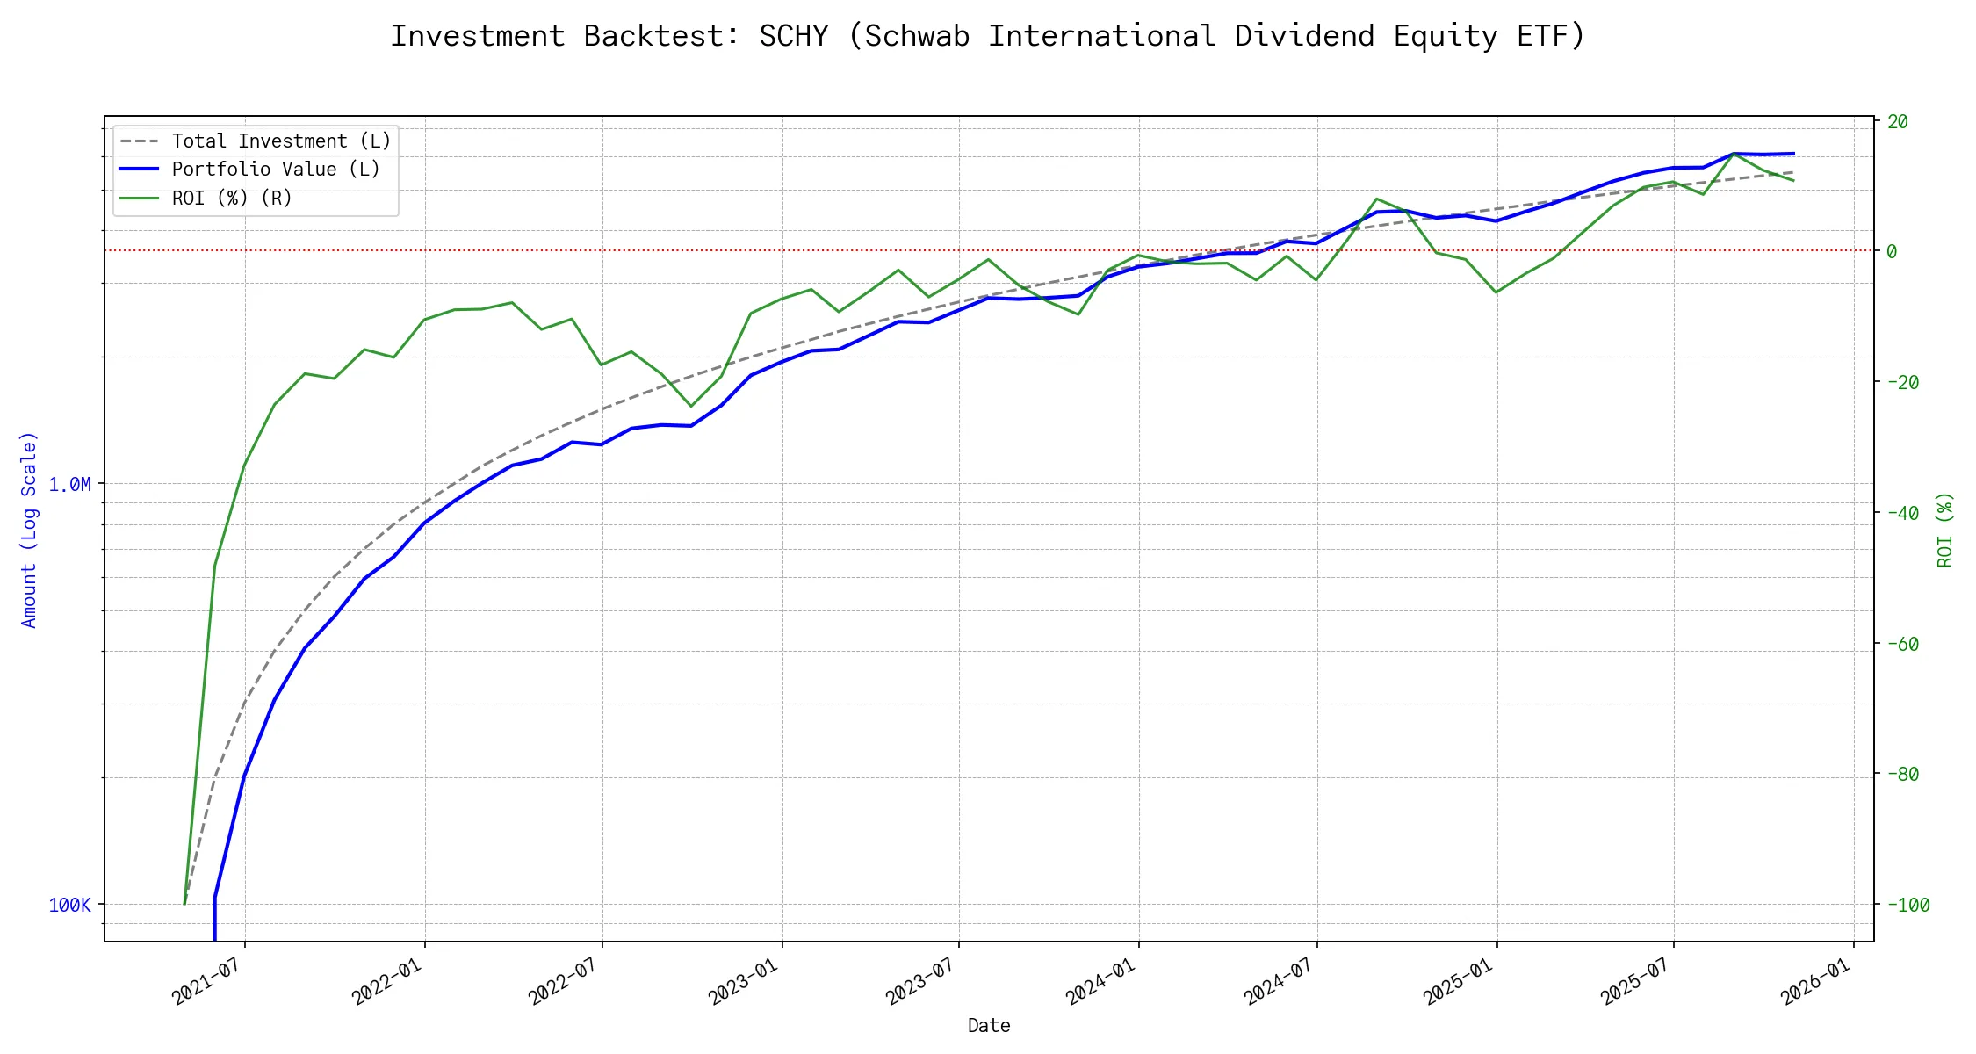Click the green ROI legend line swatch
1976x1054 pixels.
point(140,199)
